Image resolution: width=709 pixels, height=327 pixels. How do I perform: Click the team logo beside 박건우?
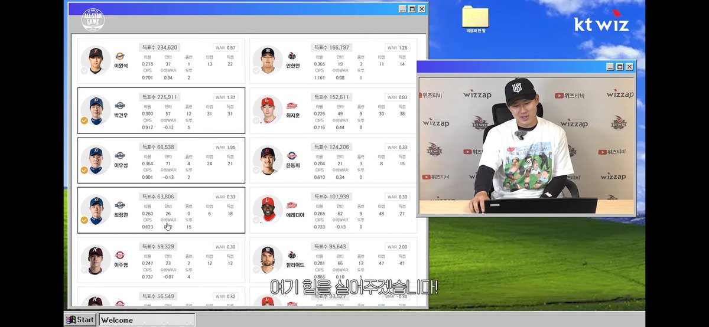coord(119,106)
